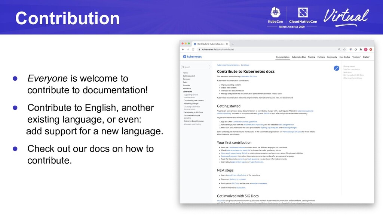Jump to Other ways to contribute in TOC

tap(353, 78)
